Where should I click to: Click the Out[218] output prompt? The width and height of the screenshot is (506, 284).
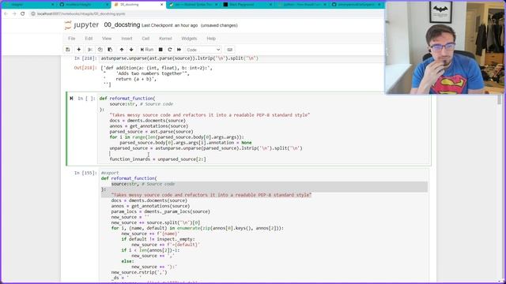coord(85,68)
